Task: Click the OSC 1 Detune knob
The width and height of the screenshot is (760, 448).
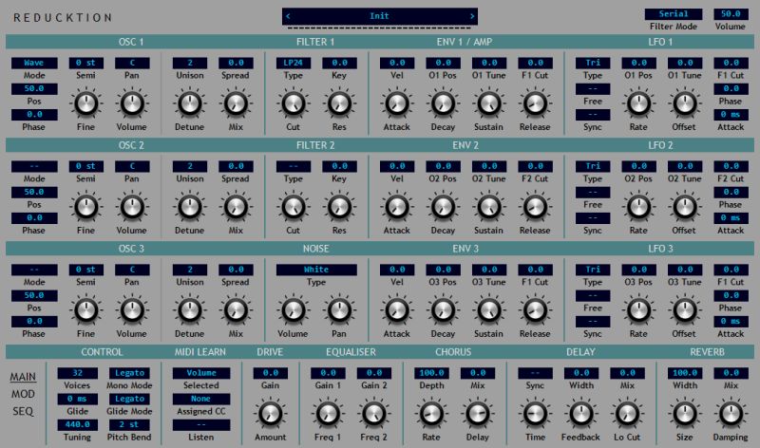Action: click(189, 103)
